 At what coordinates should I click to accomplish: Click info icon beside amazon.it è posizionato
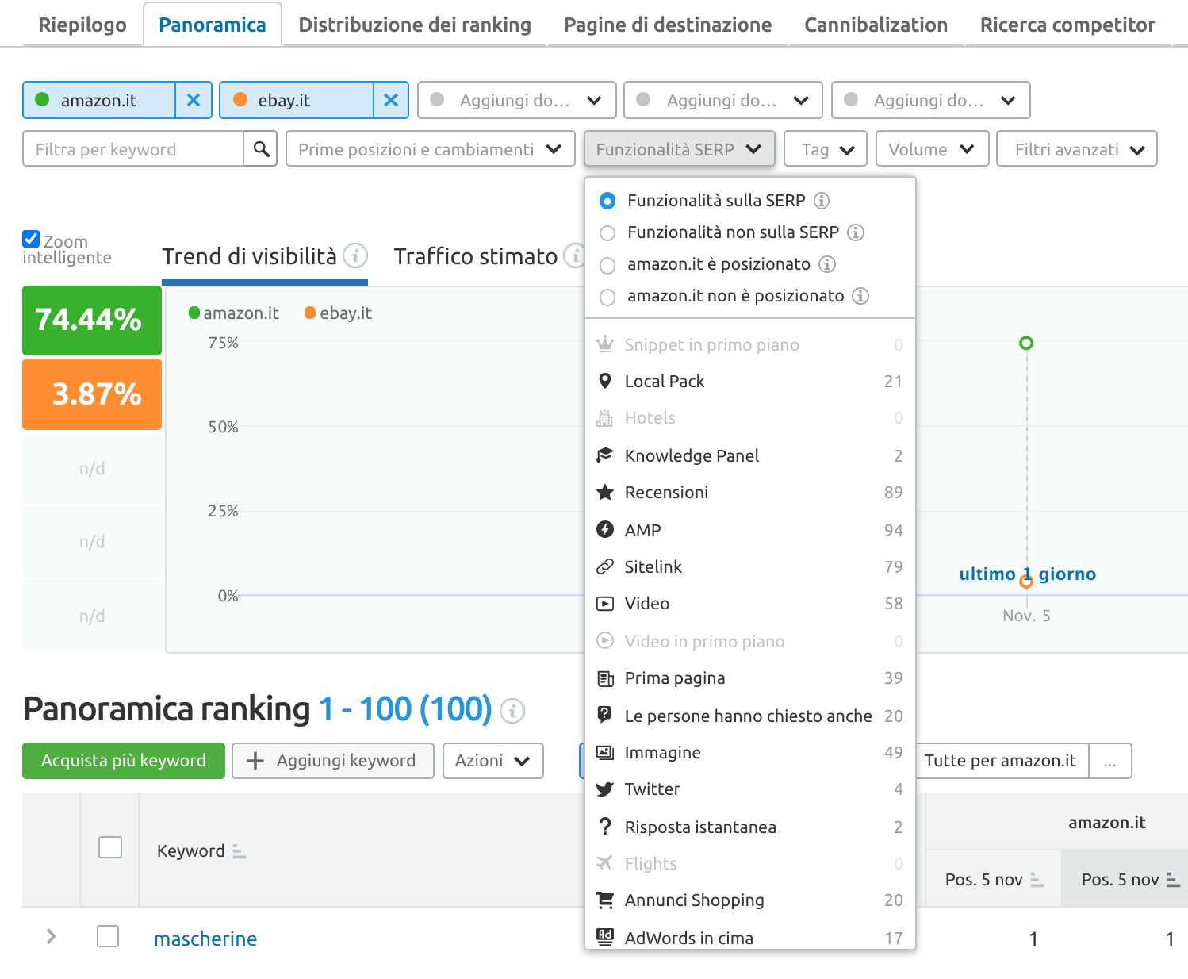click(827, 264)
